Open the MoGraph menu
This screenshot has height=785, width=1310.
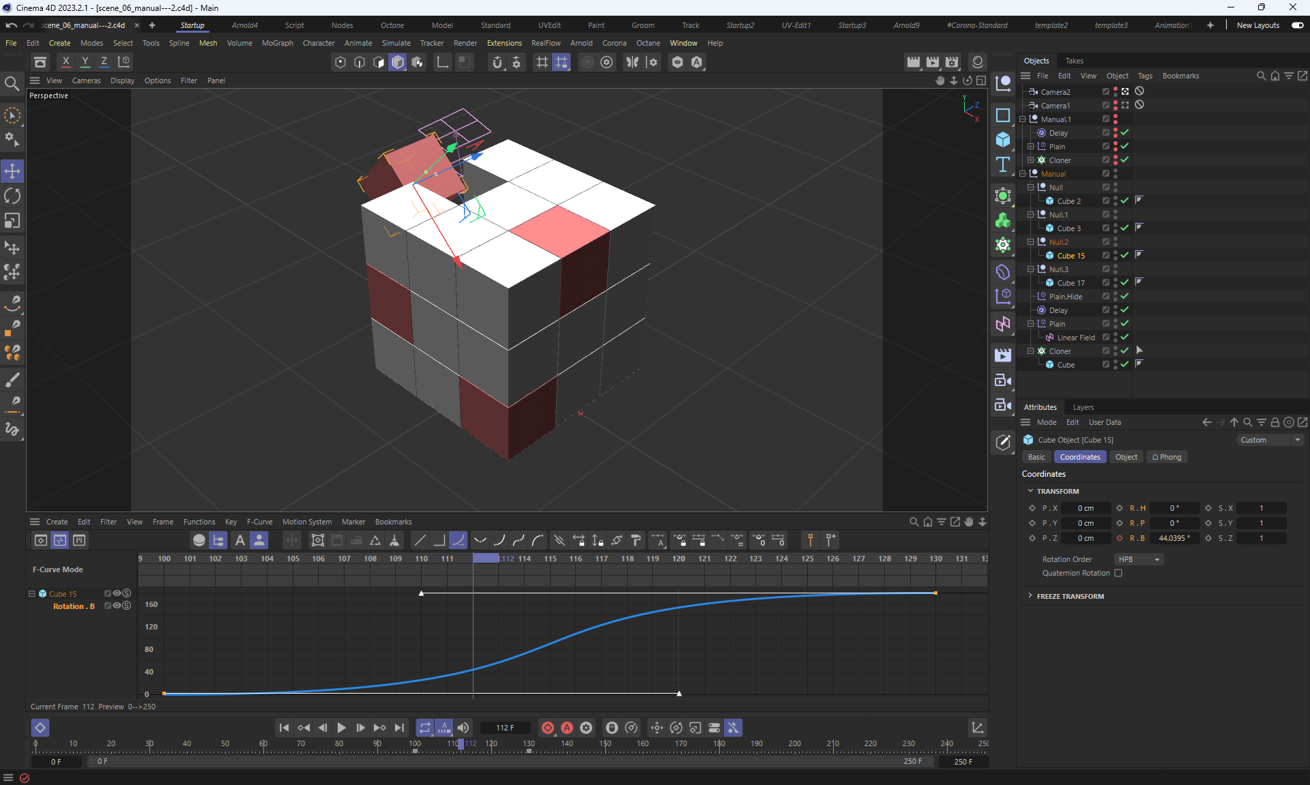277,43
